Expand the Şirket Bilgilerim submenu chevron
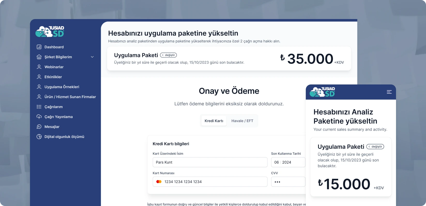426x206 pixels. [92, 57]
